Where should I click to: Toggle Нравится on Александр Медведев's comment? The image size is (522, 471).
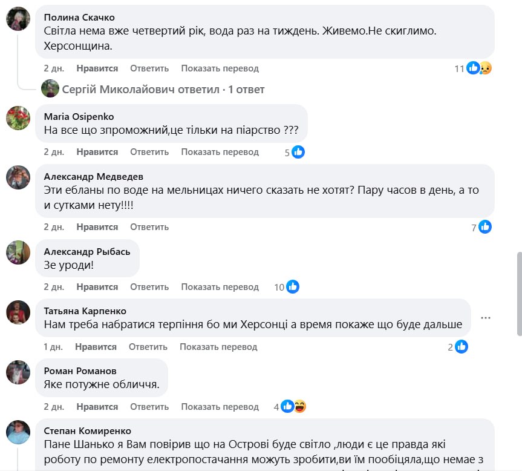pos(97,227)
